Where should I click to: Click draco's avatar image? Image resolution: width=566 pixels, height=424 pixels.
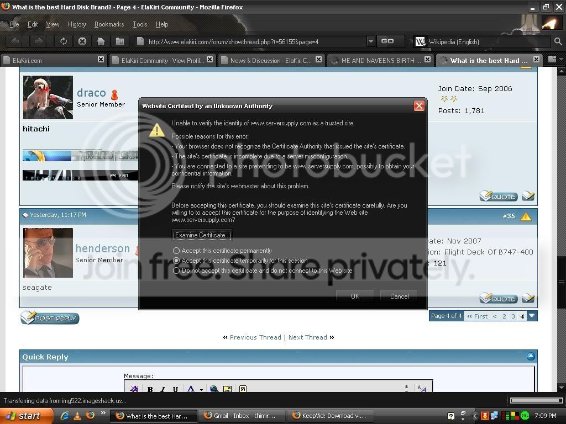(48, 97)
